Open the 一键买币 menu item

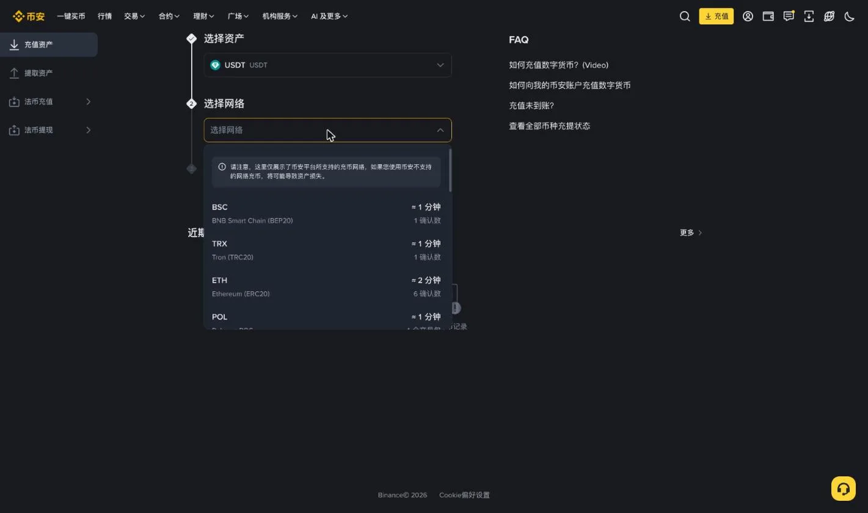71,16
